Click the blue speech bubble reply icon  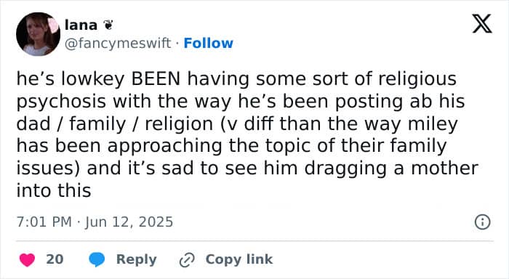click(97, 259)
